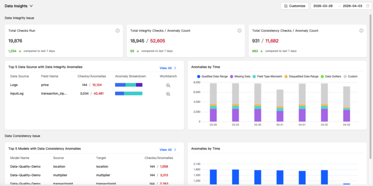Click View All for Data Integrity Anomalies
Image resolution: width=373 pixels, height=186 pixels.
point(168,68)
